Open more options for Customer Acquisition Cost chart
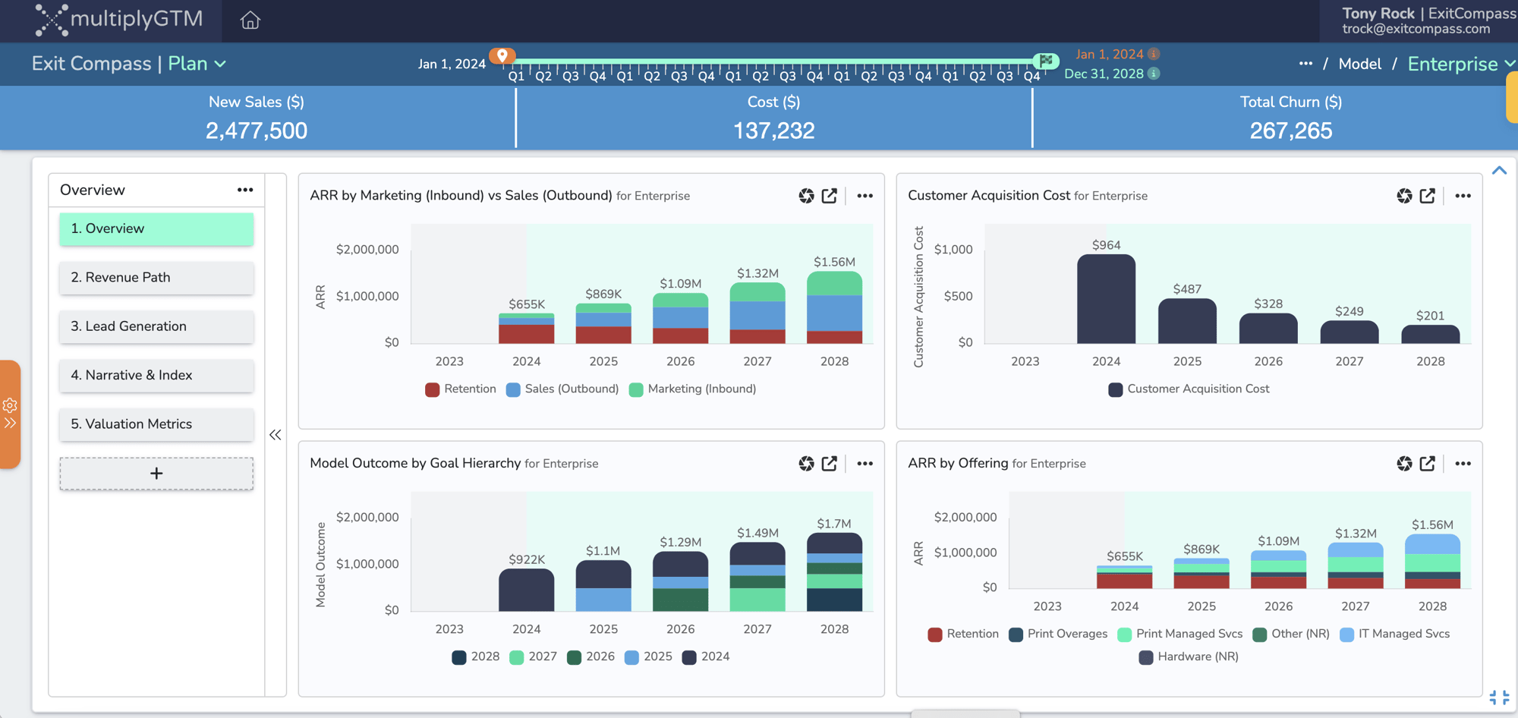This screenshot has width=1518, height=718. (x=1463, y=196)
